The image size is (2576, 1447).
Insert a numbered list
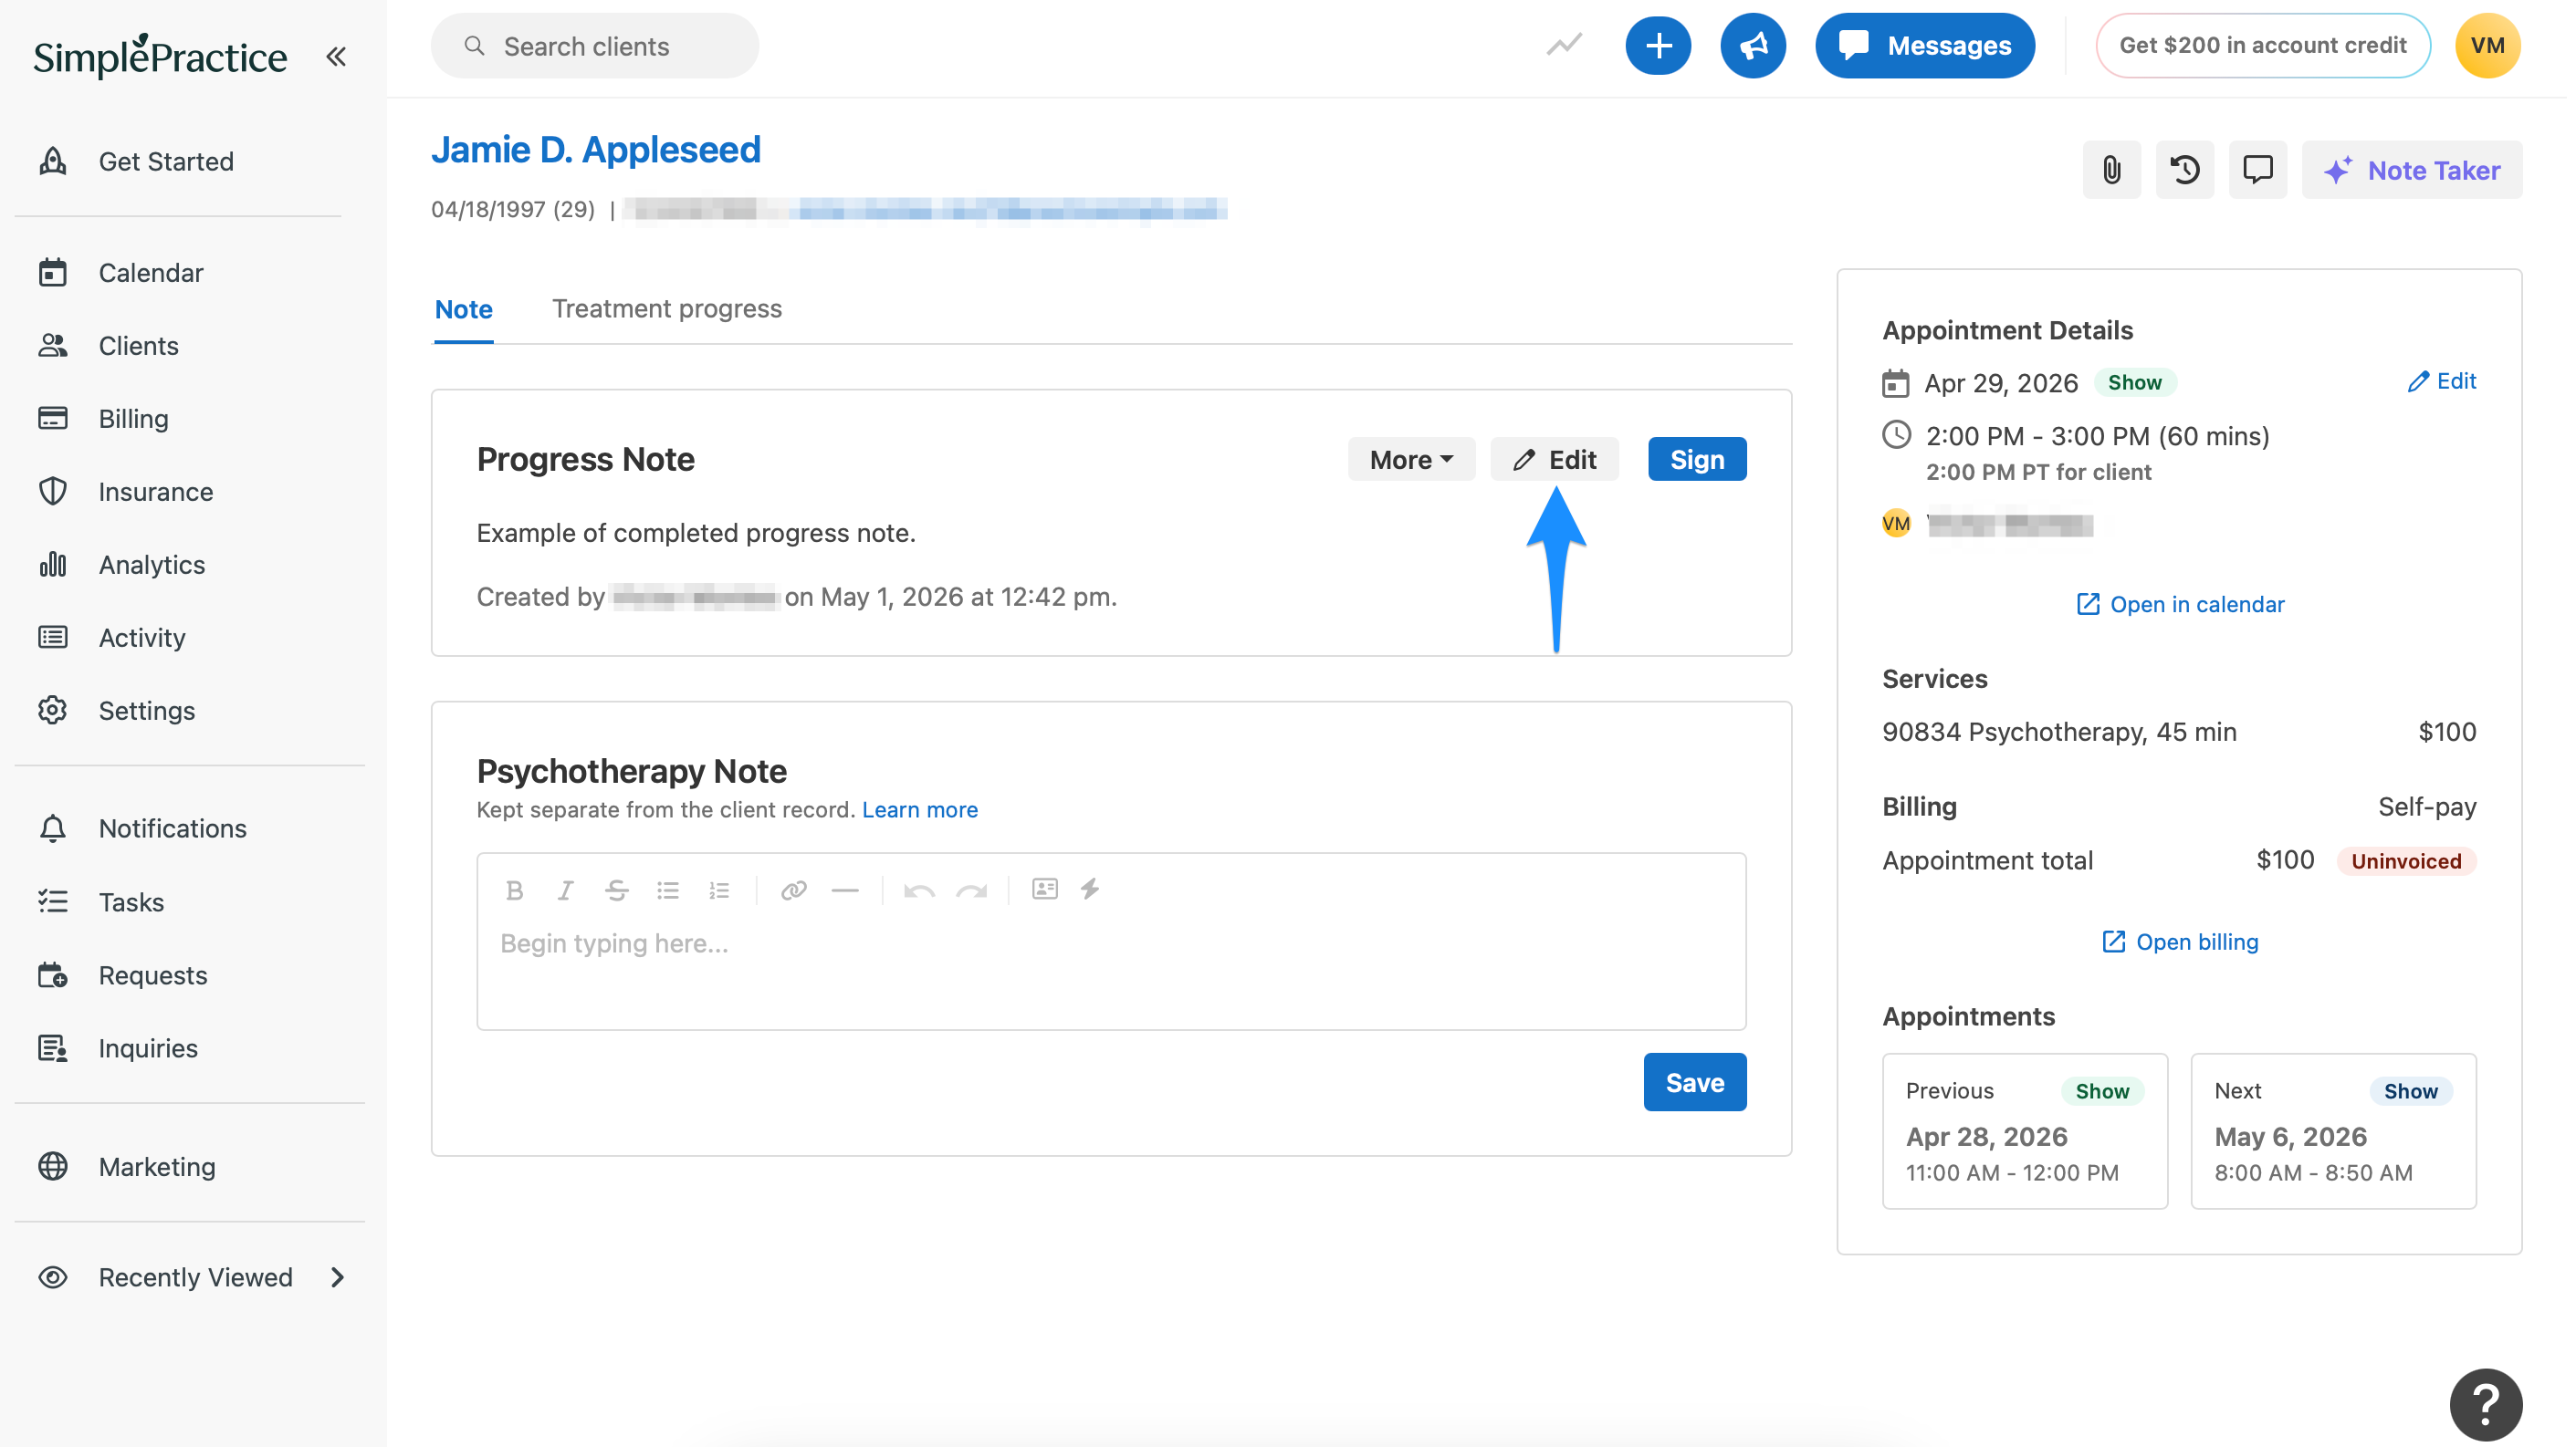point(719,890)
